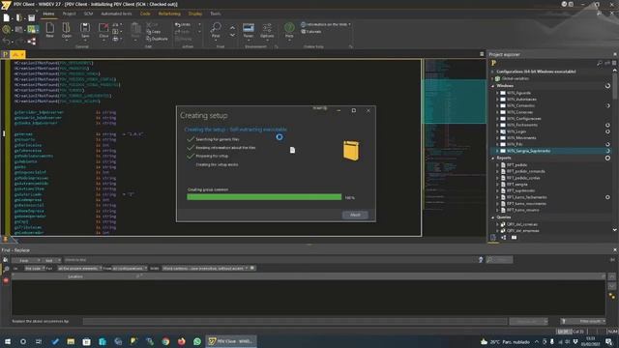Select RPT_pedido_comanda in Project explorer
Image resolution: width=619 pixels, height=348 pixels.
pyautogui.click(x=526, y=172)
